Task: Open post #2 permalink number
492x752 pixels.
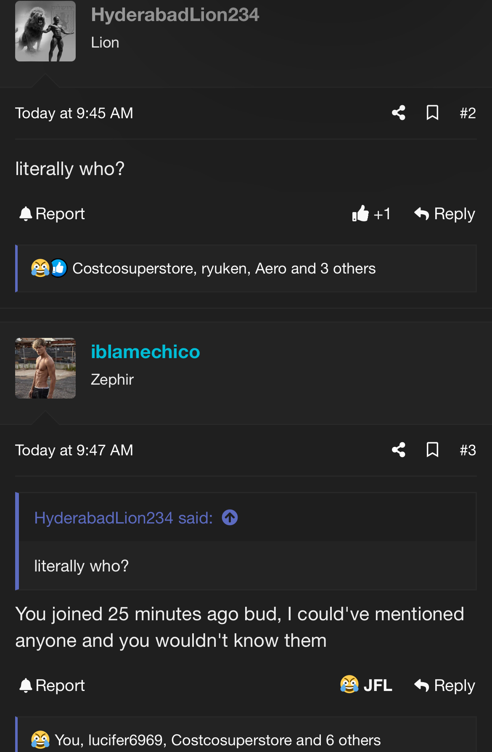Action: pyautogui.click(x=468, y=113)
